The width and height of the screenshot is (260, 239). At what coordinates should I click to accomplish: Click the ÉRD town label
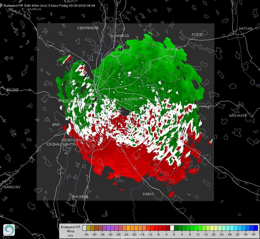coord(56,125)
